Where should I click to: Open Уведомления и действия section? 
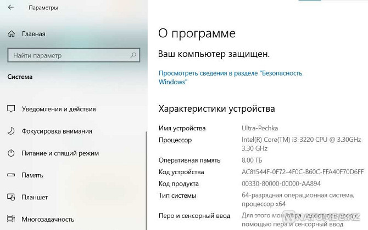[59, 109]
